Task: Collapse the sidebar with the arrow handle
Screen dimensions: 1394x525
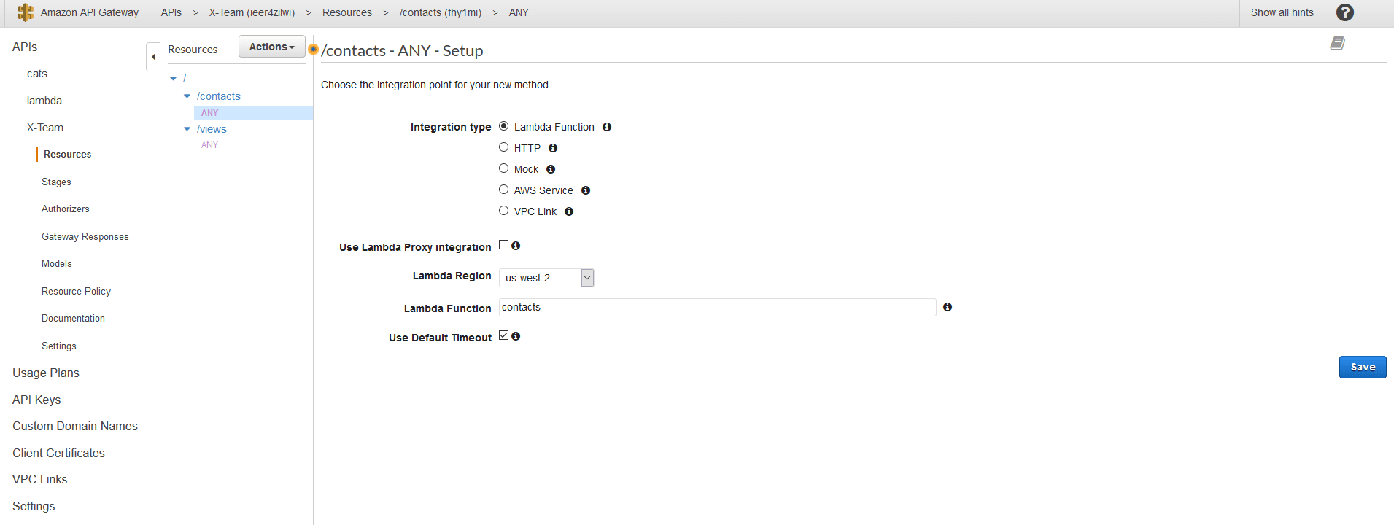Action: 153,57
